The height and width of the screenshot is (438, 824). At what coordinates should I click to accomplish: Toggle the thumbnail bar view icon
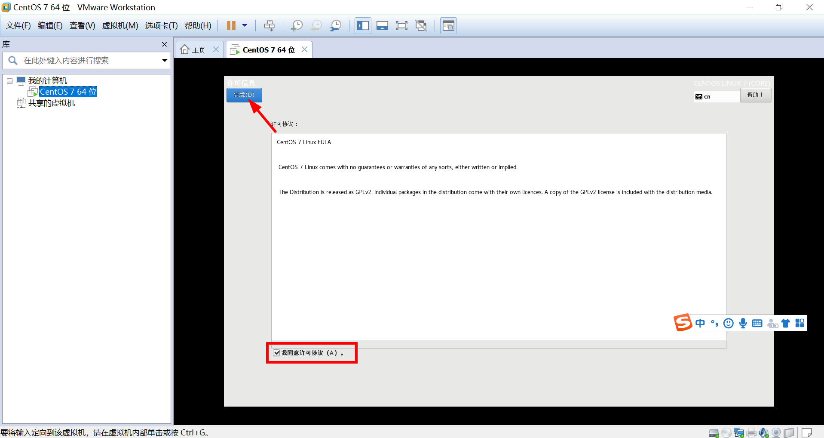pos(382,26)
